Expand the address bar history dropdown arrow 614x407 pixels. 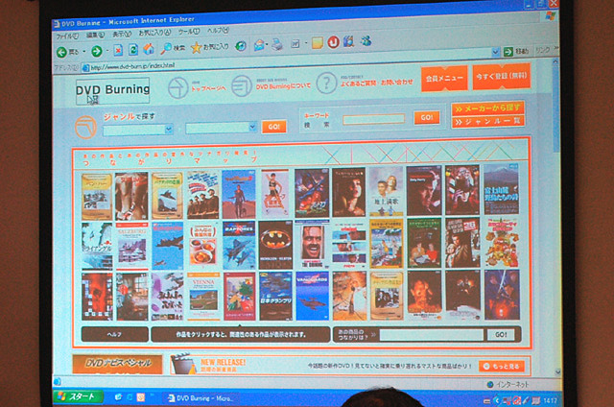point(495,52)
